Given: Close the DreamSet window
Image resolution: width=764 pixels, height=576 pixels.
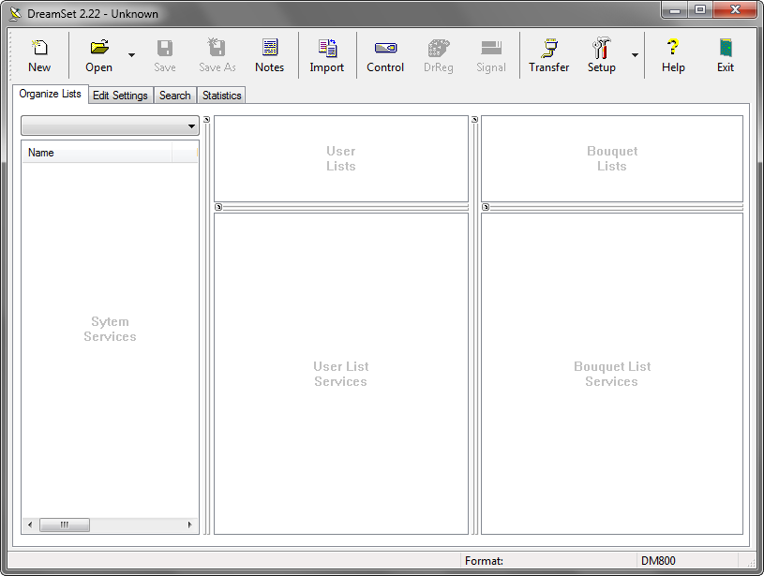Looking at the screenshot, I should pyautogui.click(x=736, y=9).
